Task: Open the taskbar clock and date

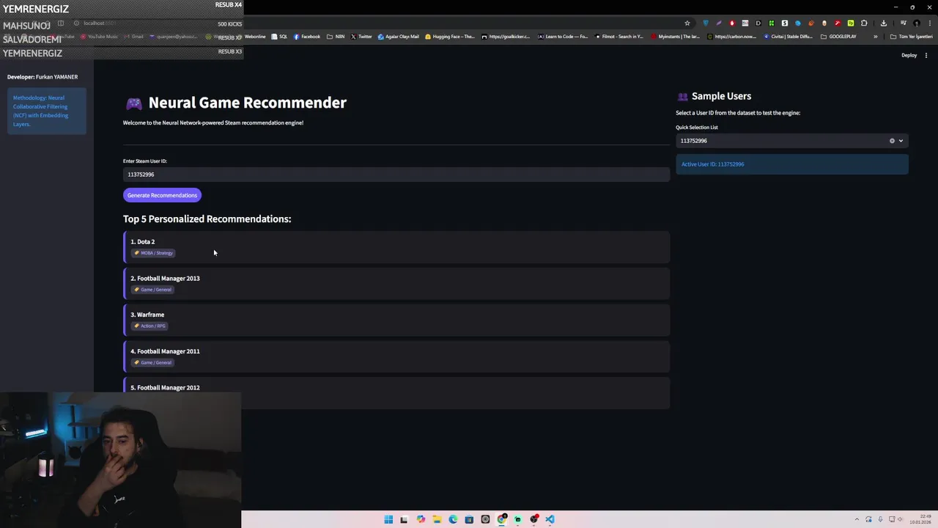Action: [x=920, y=519]
